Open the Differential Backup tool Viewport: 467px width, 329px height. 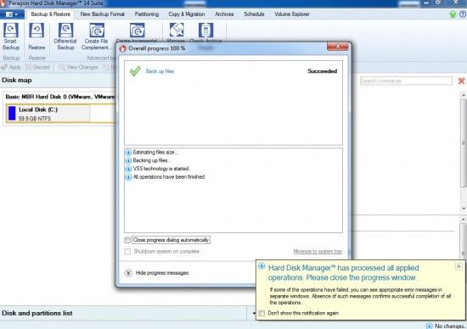tap(65, 36)
